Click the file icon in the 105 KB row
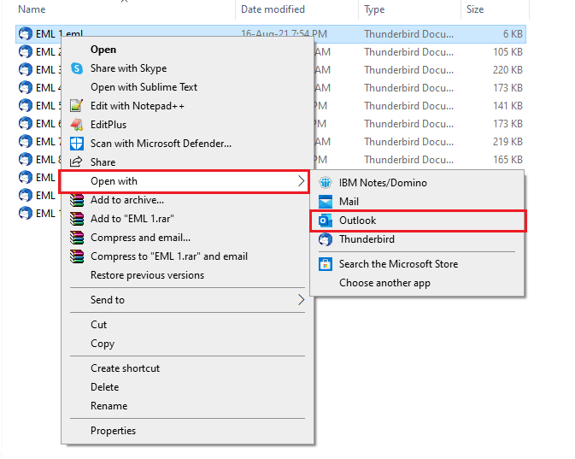This screenshot has width=575, height=459. pyautogui.click(x=26, y=52)
